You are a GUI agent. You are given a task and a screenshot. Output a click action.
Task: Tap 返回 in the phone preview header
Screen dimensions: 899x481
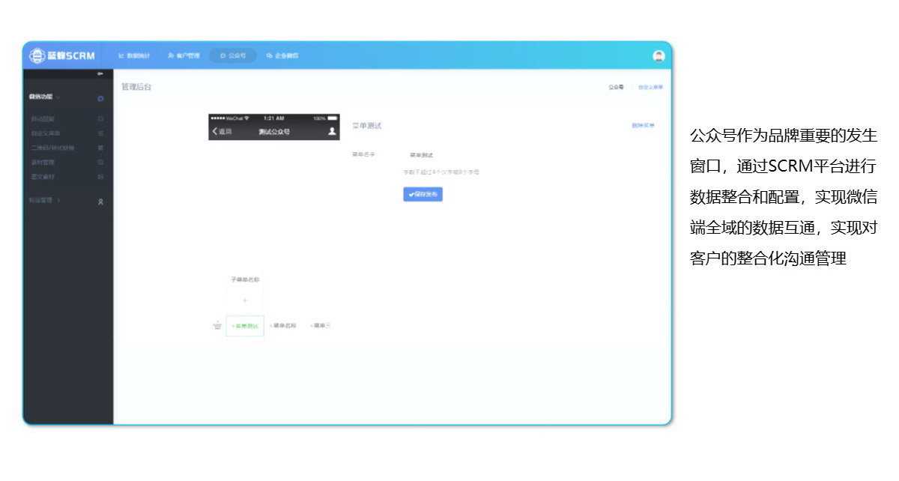click(223, 131)
